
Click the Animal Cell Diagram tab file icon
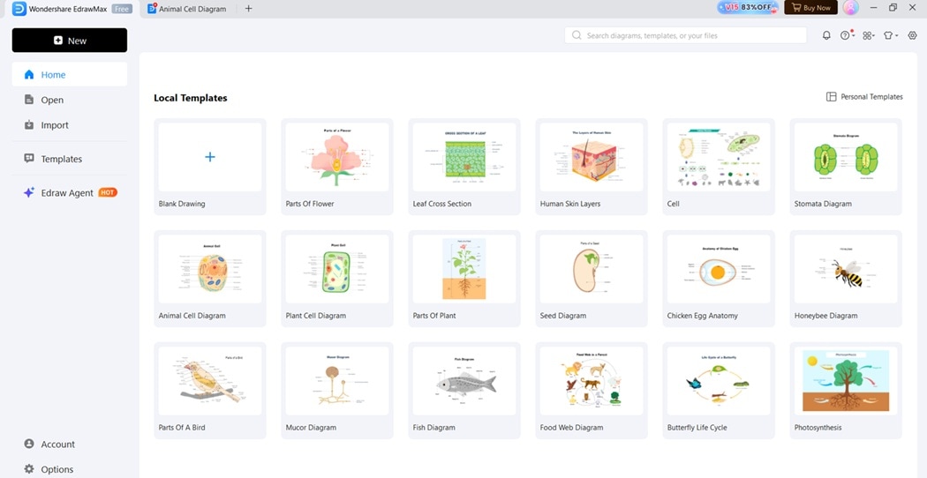pyautogui.click(x=152, y=8)
